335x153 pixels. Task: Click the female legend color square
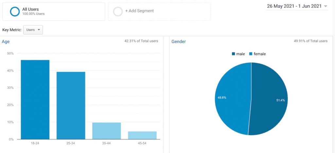pos(251,54)
